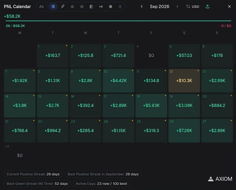Click the F weekday column header
The width and height of the screenshot is (236, 190).
click(x=151, y=33)
